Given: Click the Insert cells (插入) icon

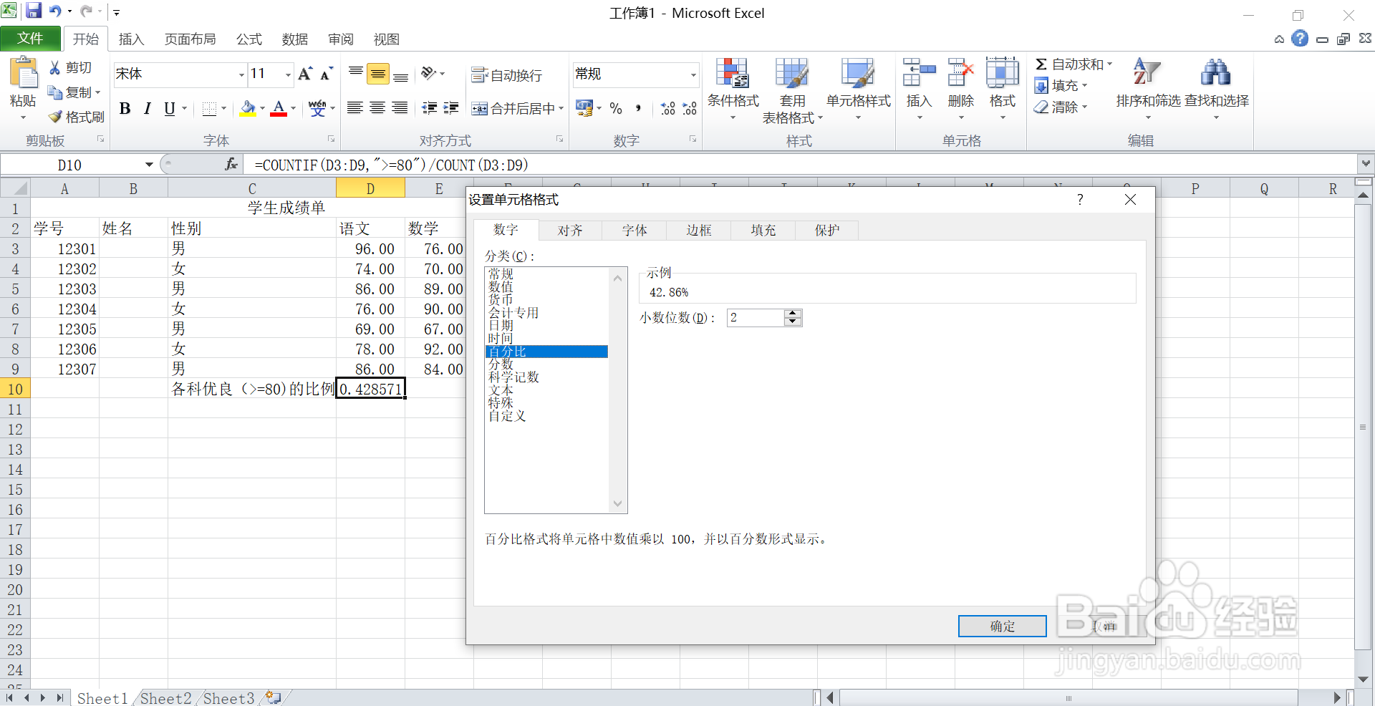Looking at the screenshot, I should coord(919,73).
